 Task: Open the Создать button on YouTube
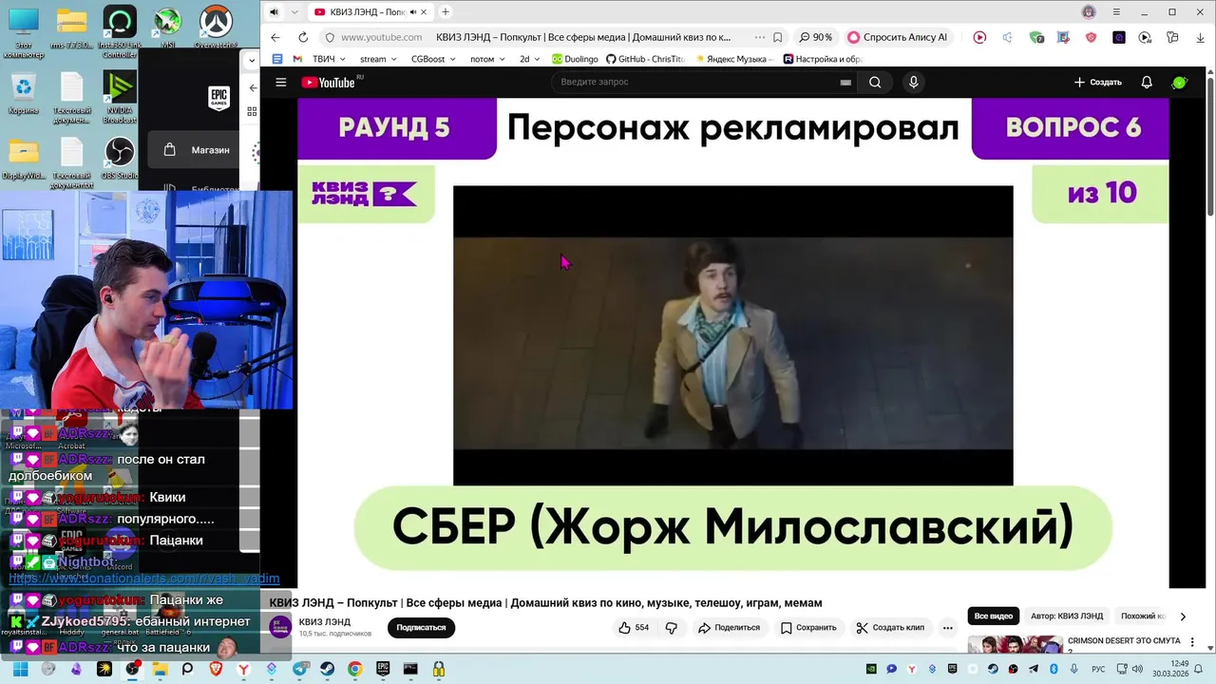1098,83
